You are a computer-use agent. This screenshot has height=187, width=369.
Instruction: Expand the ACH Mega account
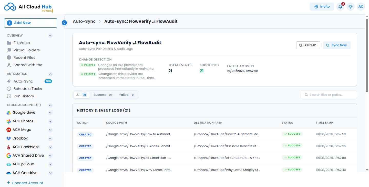tap(50, 130)
